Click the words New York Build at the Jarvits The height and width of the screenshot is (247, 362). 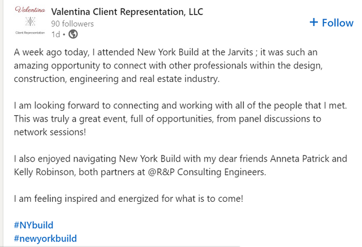[x=195, y=52]
